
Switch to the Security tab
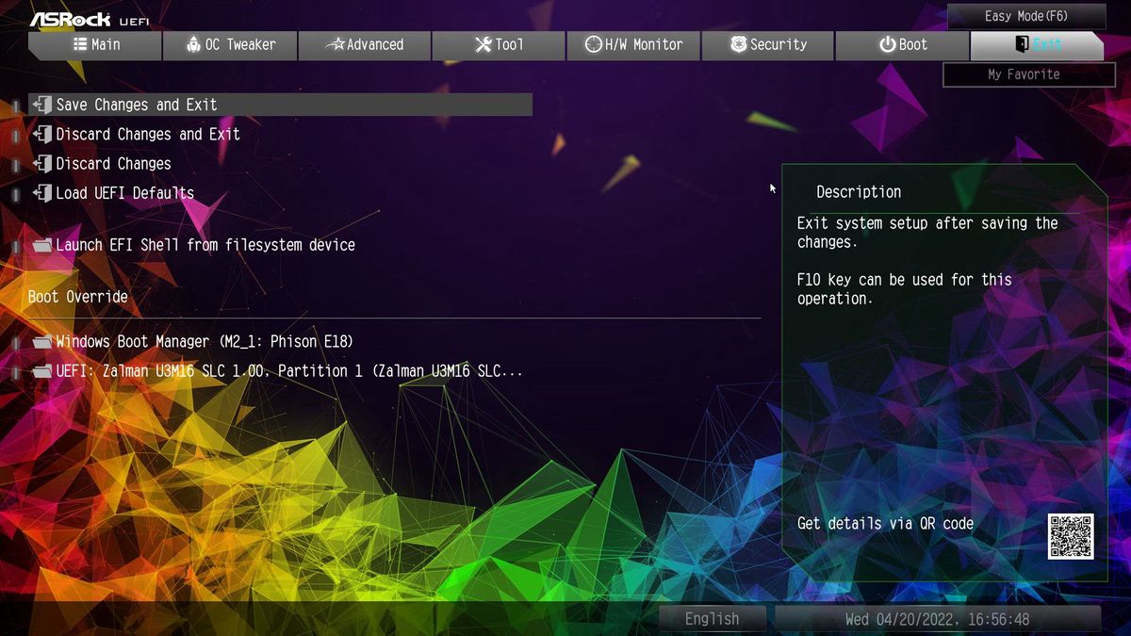pos(768,44)
